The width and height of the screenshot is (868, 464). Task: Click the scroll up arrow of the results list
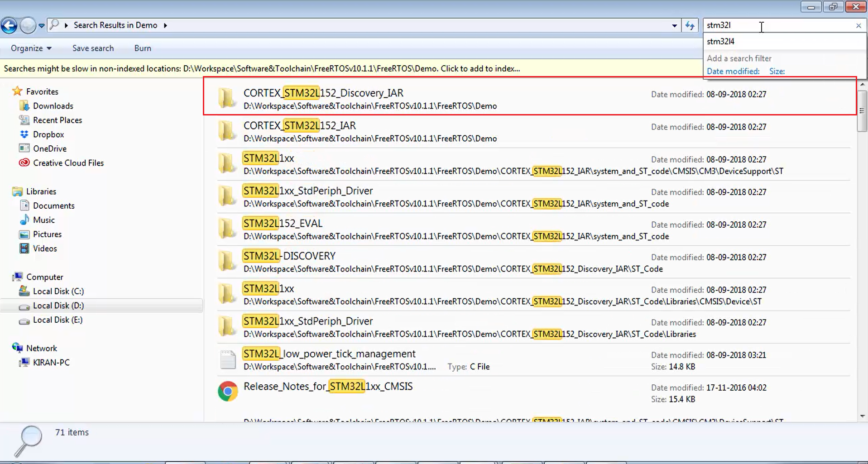862,85
